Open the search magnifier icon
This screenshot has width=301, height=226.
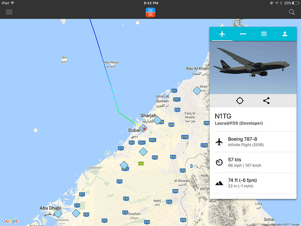292,12
